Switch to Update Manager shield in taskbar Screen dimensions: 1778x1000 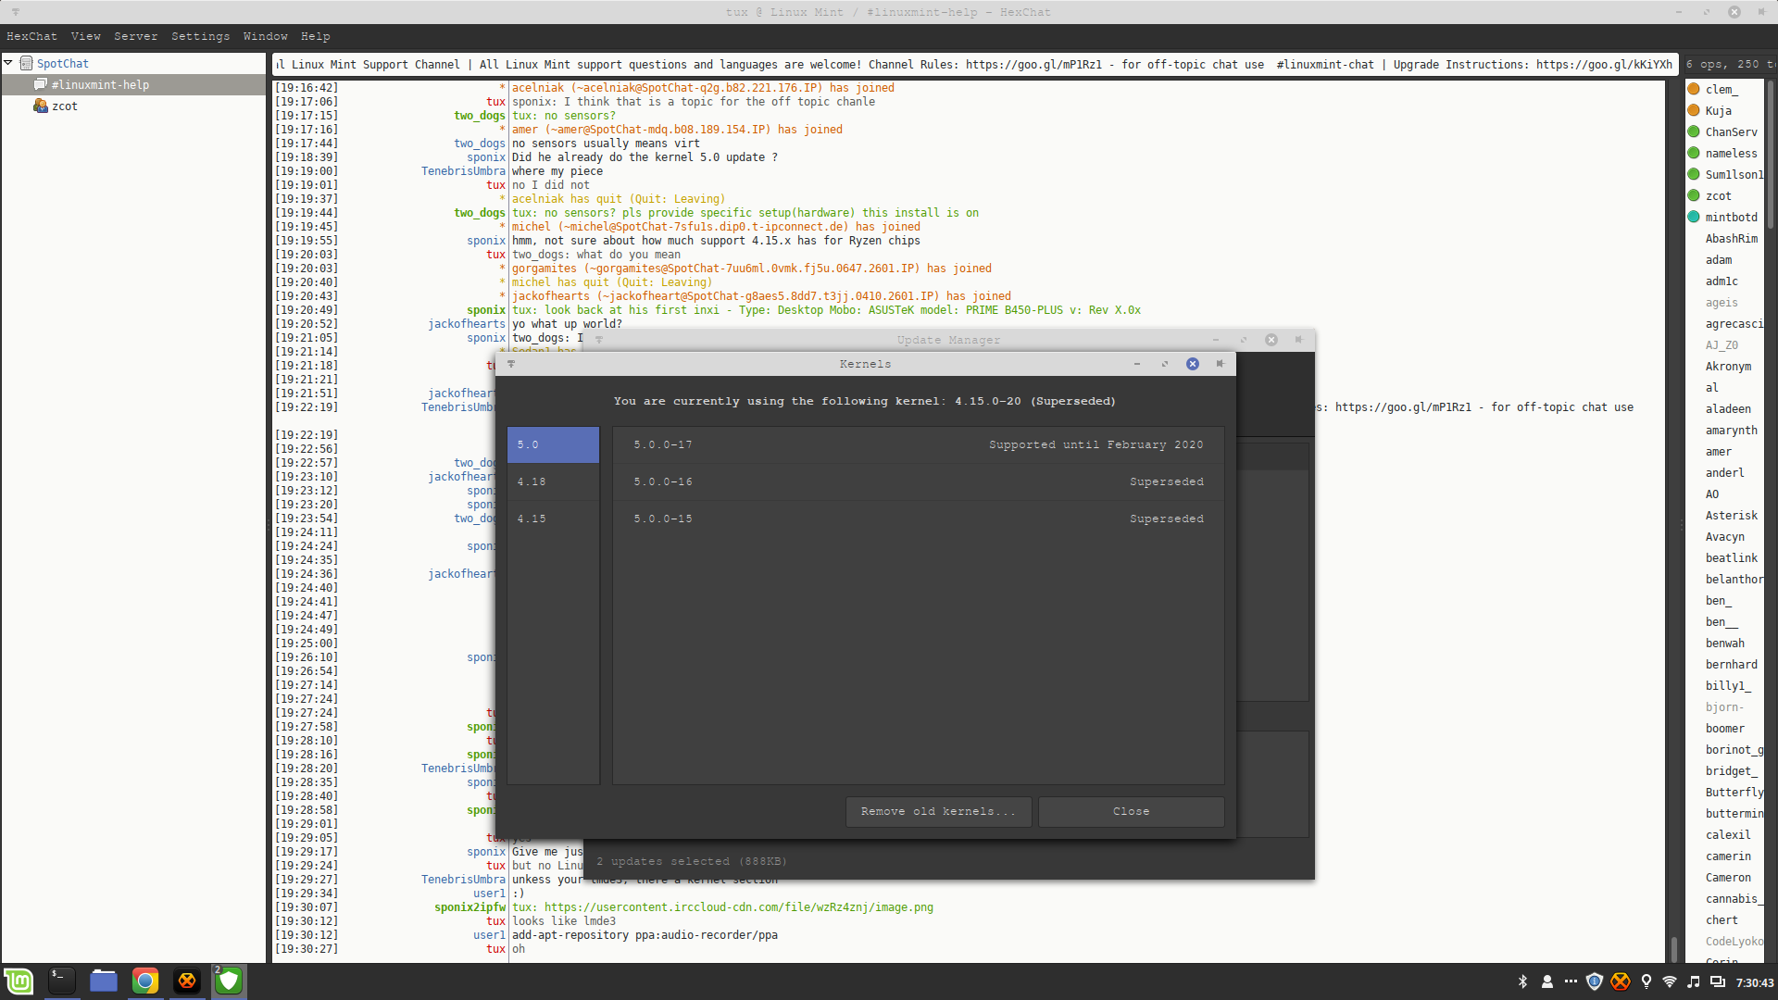pos(229,981)
